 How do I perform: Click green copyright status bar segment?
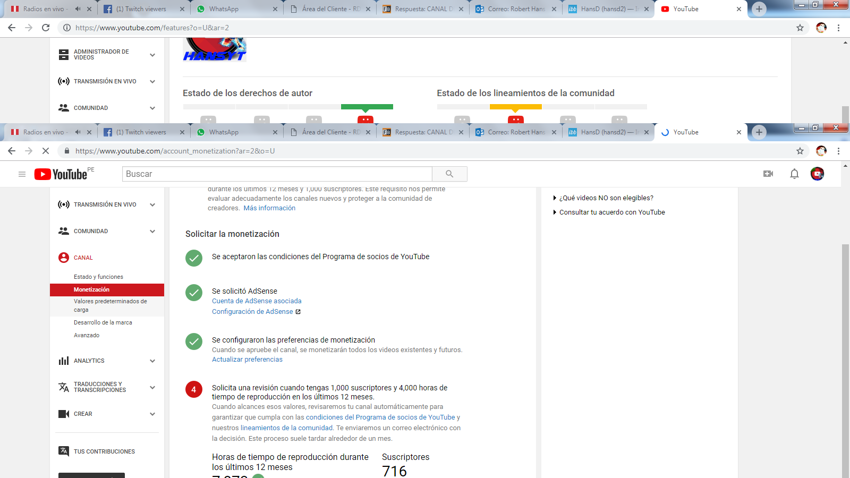pos(367,107)
